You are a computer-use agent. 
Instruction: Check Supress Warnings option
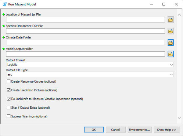tap(9, 116)
